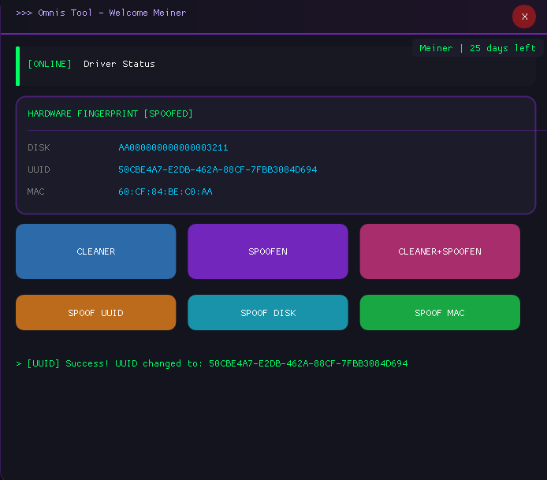Select the UUID value in fingerprint panel
The width and height of the screenshot is (547, 480).
218,169
